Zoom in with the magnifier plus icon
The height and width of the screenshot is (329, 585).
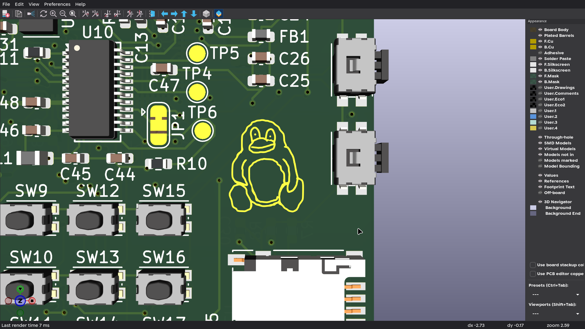pos(53,14)
